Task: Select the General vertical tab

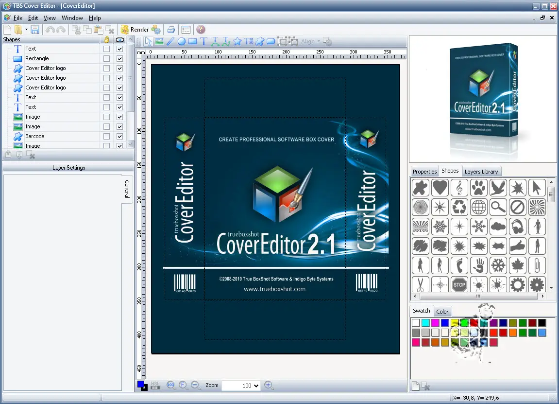Action: click(127, 189)
